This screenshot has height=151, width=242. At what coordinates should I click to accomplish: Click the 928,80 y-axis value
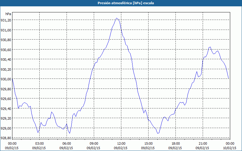[x=6, y=138]
